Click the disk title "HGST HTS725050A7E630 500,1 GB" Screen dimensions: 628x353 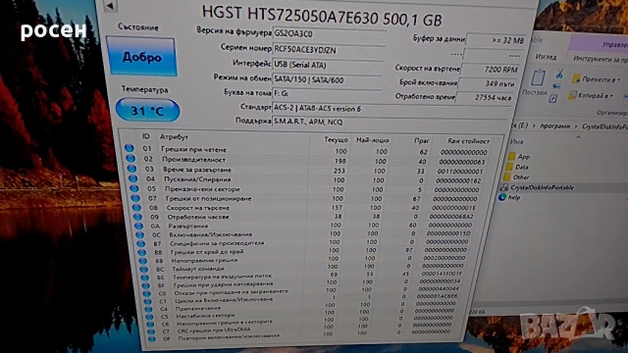coord(322,16)
